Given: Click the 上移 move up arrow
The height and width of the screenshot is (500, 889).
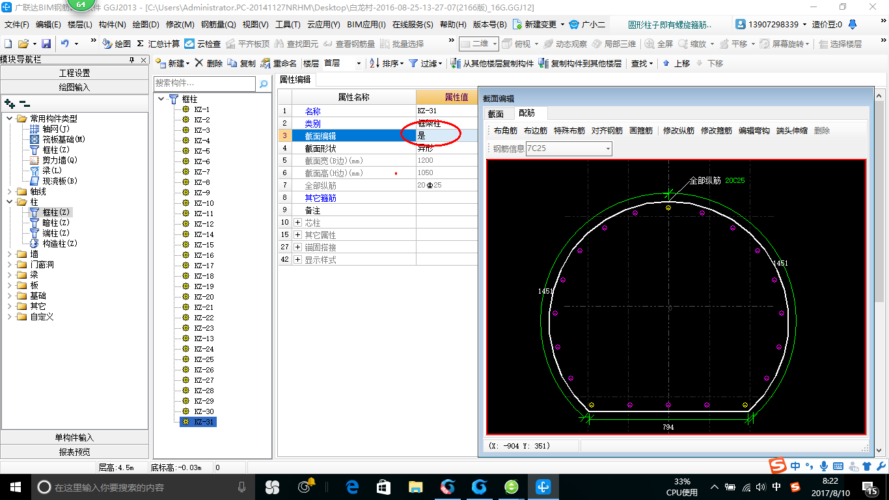Looking at the screenshot, I should 666,63.
